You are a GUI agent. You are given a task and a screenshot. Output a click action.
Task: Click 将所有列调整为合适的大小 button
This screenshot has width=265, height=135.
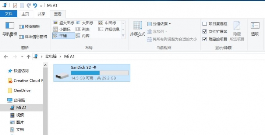(x=172, y=39)
